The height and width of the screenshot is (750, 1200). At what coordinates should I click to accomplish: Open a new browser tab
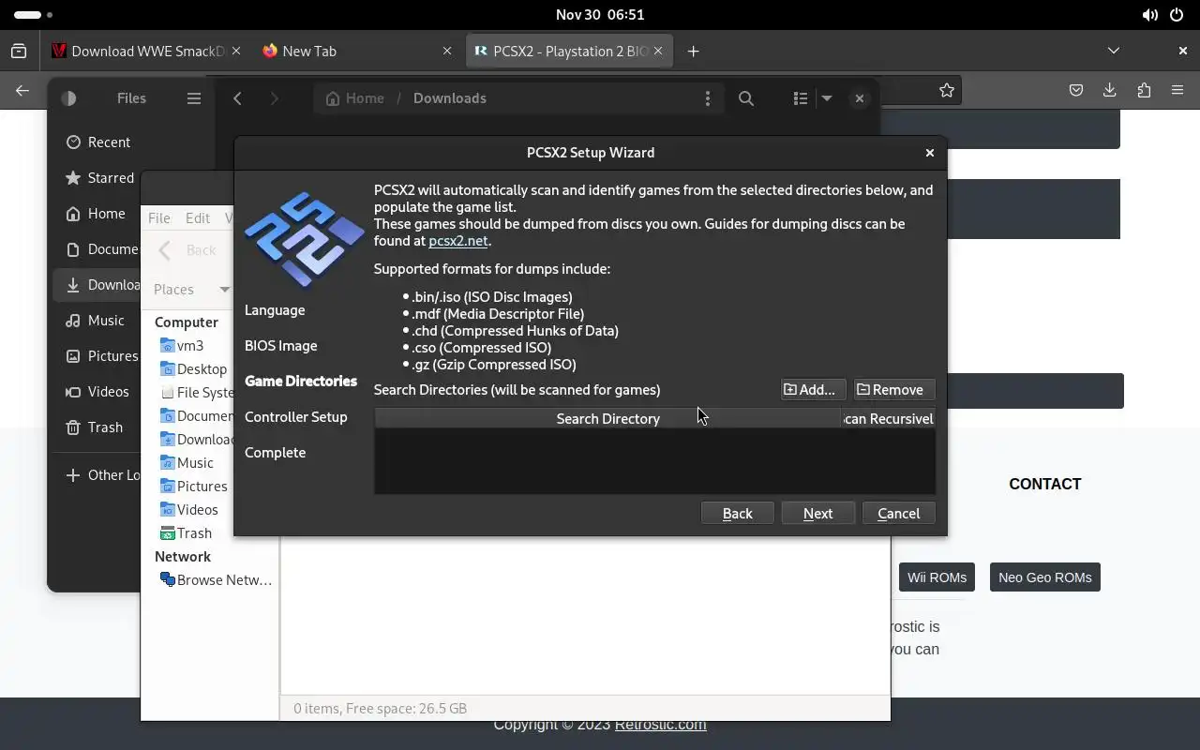pos(693,51)
